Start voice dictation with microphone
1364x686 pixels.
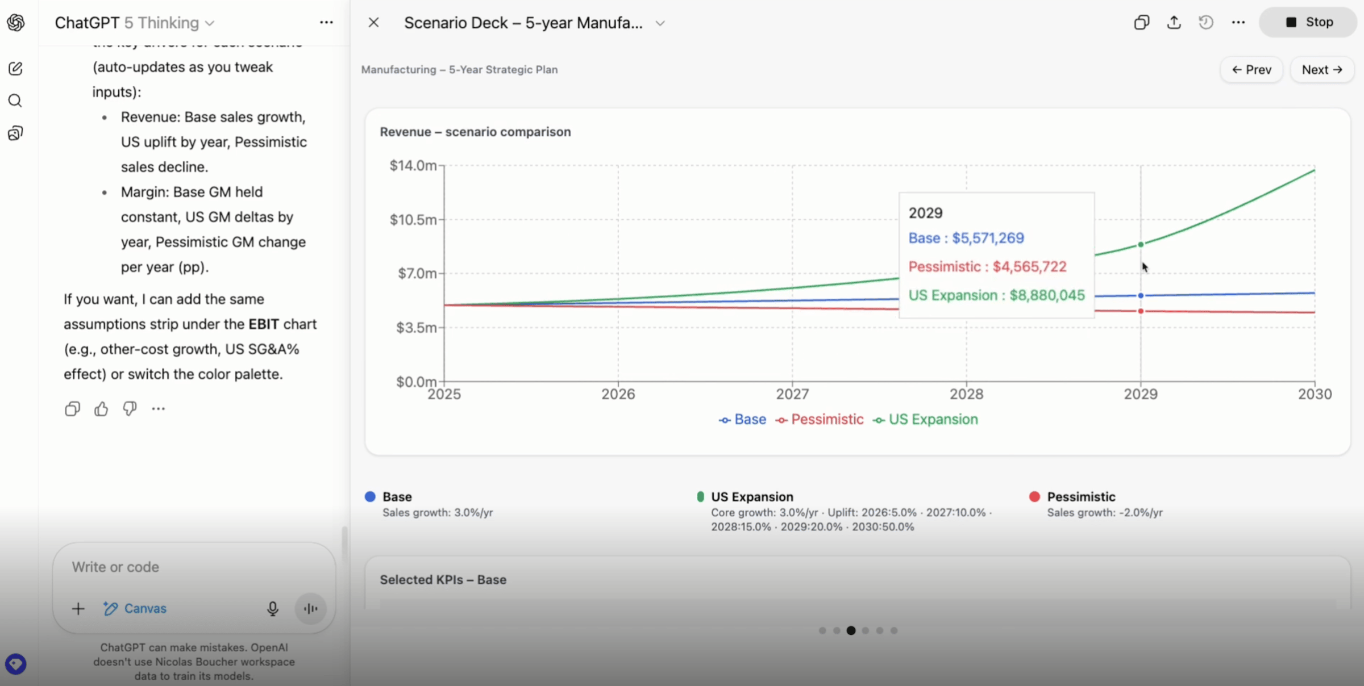273,609
